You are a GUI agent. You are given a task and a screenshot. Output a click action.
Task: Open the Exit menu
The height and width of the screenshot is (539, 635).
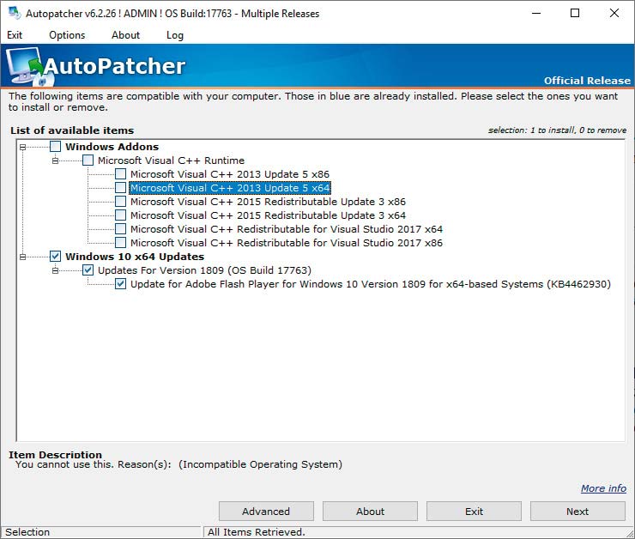[15, 35]
